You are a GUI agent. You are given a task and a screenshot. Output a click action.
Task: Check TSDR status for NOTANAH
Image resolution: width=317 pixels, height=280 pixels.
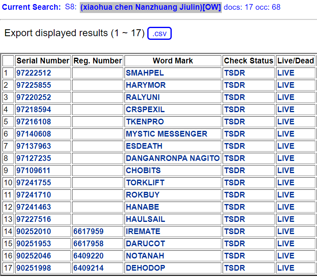click(x=234, y=256)
